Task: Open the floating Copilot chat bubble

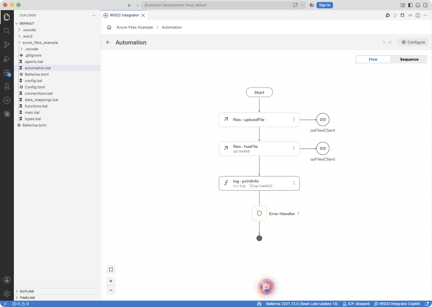Action: [x=266, y=287]
